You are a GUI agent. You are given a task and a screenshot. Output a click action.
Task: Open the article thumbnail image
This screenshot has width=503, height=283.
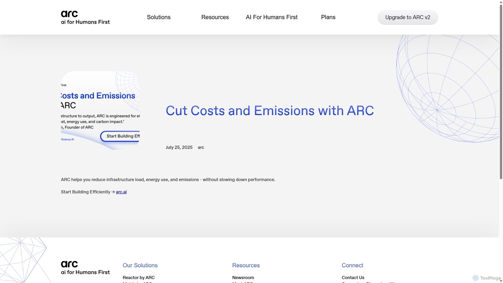pyautogui.click(x=100, y=110)
